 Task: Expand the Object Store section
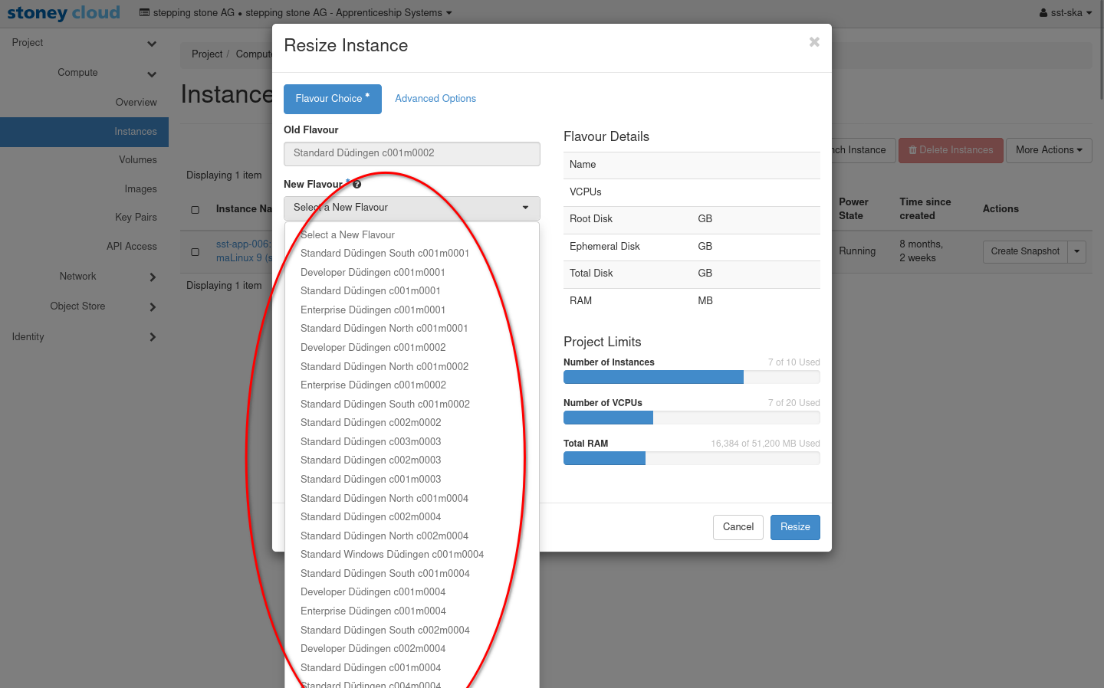coord(152,306)
